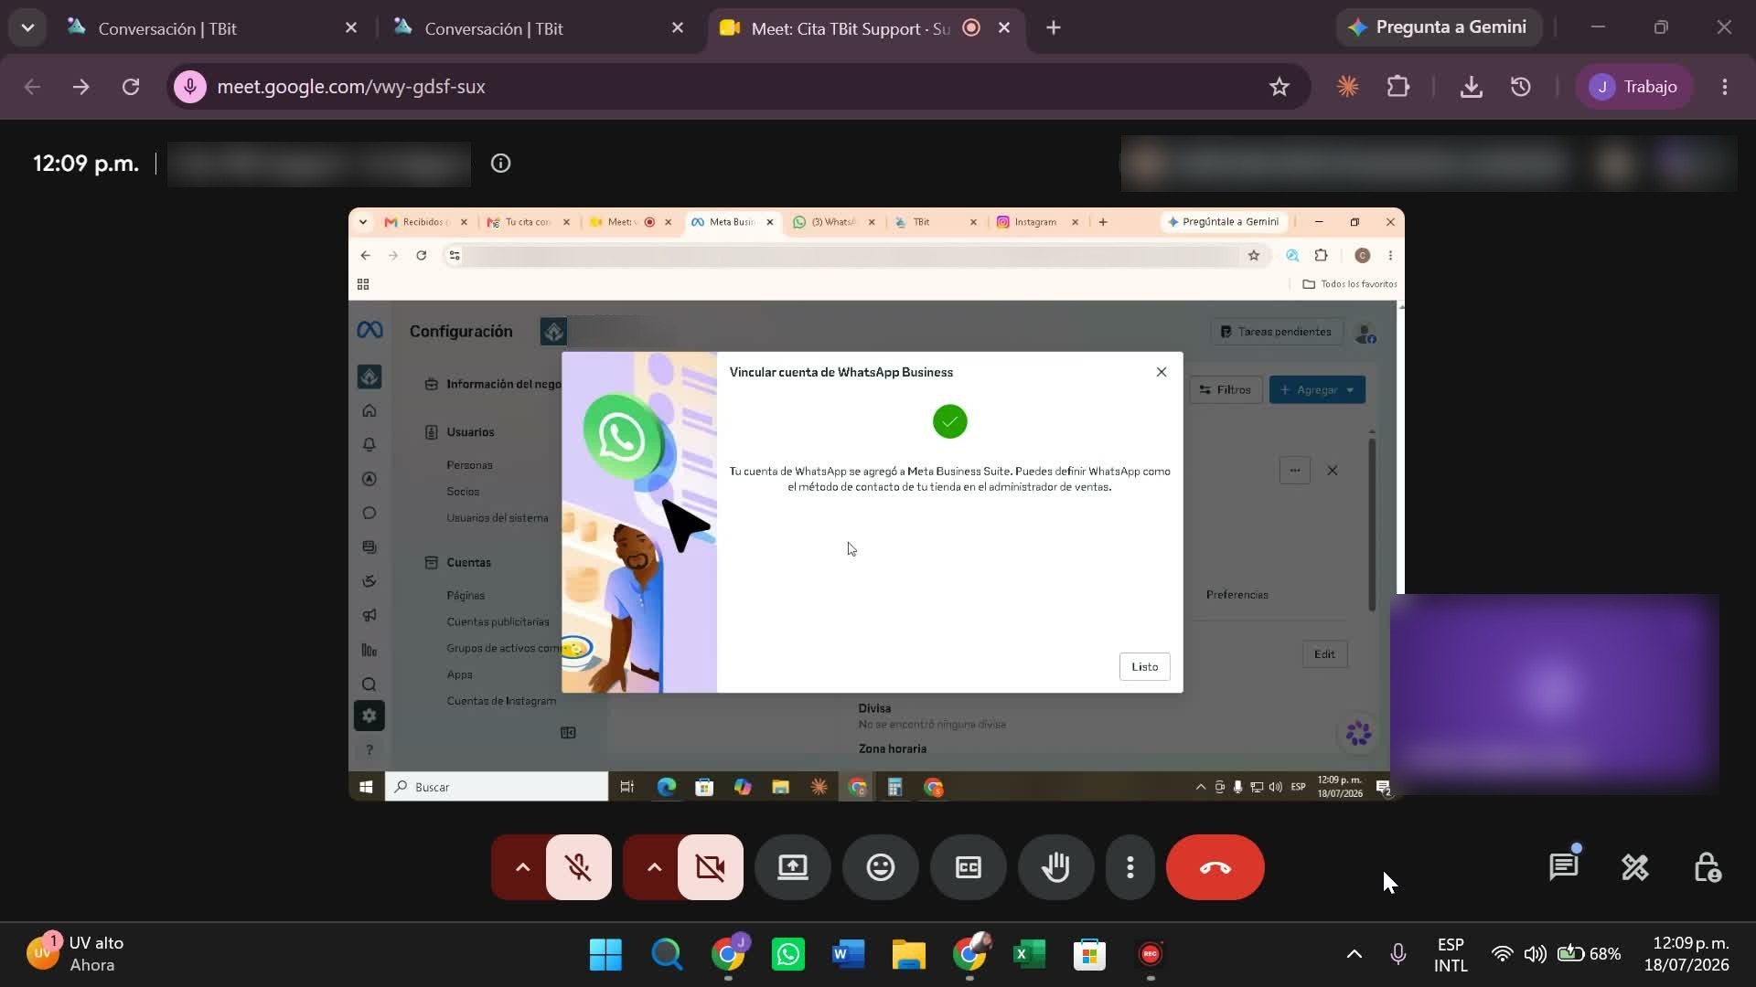
Task: Unmute the microphone in Meet
Action: [578, 867]
